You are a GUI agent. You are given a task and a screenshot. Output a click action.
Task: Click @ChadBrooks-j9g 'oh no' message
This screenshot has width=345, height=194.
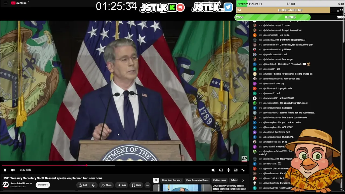[284, 142]
